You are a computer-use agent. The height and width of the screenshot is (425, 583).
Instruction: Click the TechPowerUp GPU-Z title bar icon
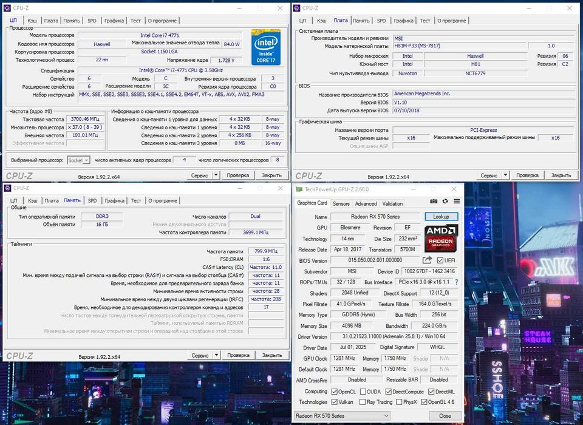tap(299, 189)
